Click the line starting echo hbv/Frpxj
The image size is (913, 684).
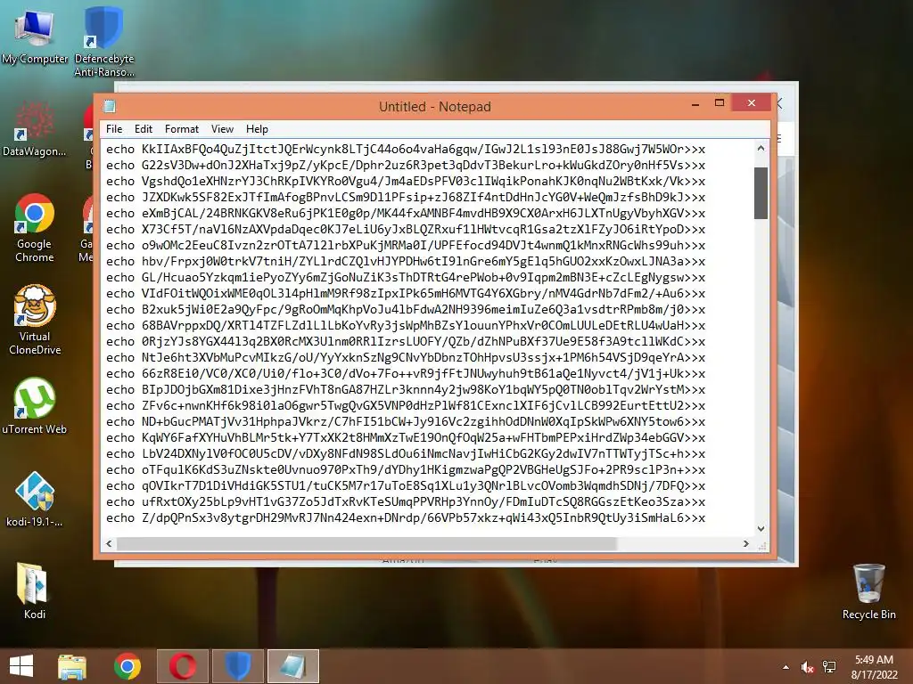point(406,261)
